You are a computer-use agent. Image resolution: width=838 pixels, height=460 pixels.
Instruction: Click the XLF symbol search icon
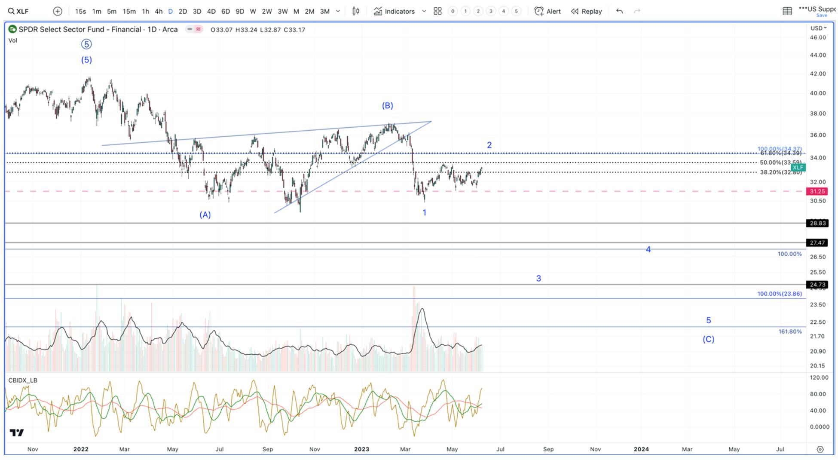11,11
